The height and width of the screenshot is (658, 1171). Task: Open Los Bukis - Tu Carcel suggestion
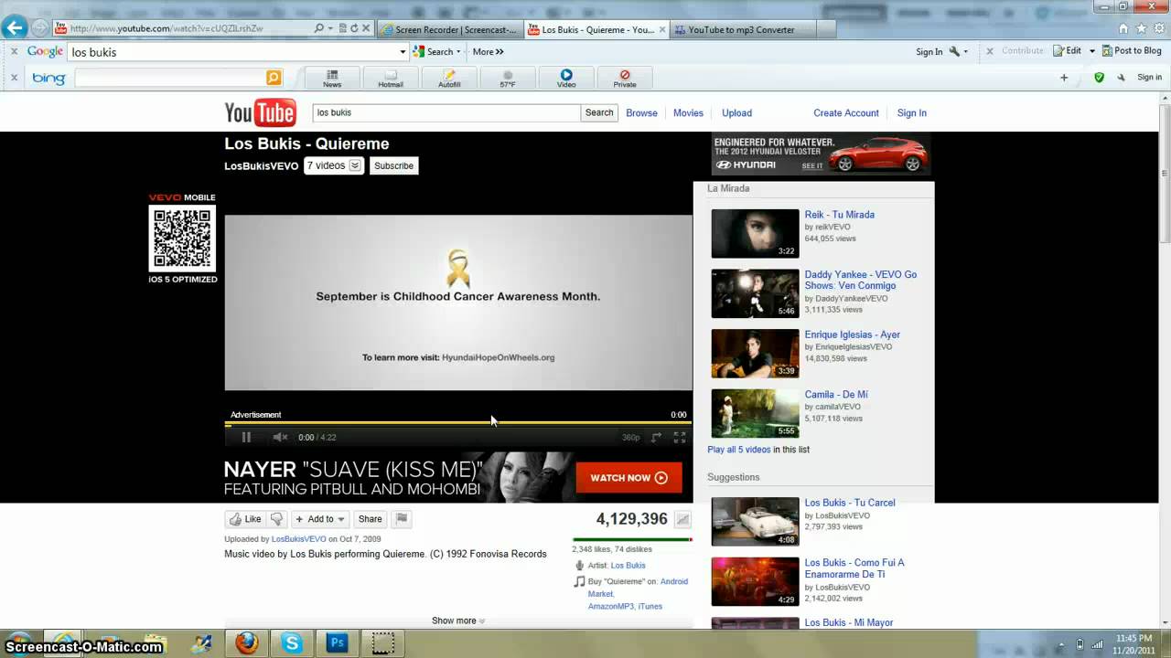tap(850, 503)
